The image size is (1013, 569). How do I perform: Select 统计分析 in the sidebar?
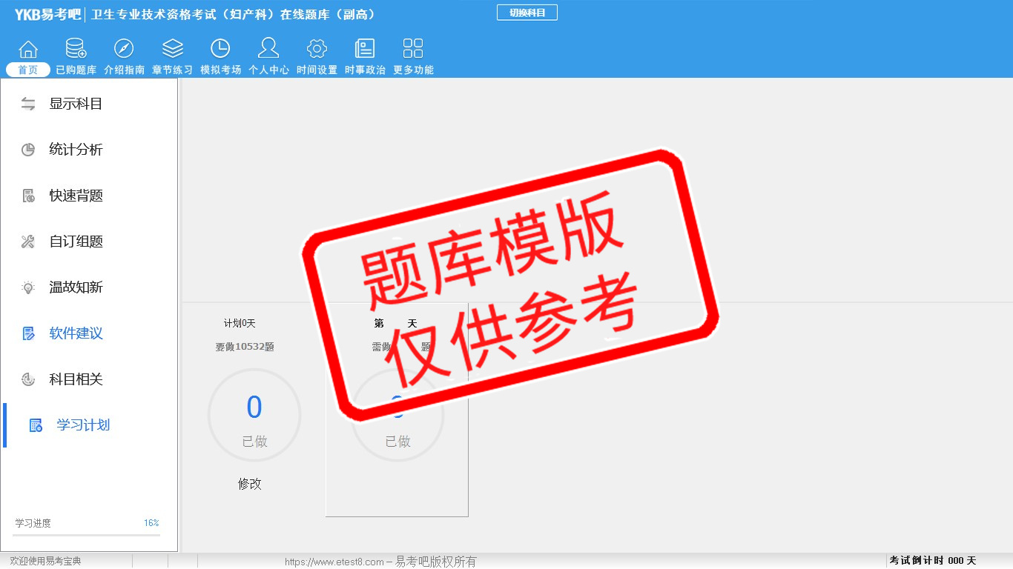coord(75,150)
